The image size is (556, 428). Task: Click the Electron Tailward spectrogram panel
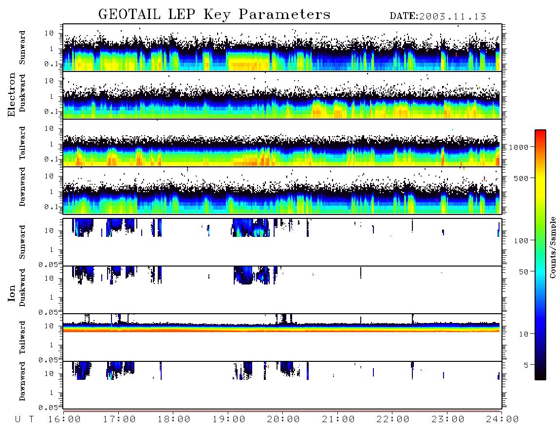coord(282,143)
